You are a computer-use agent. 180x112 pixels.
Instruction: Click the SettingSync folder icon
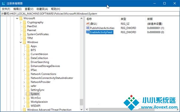coord(28,90)
